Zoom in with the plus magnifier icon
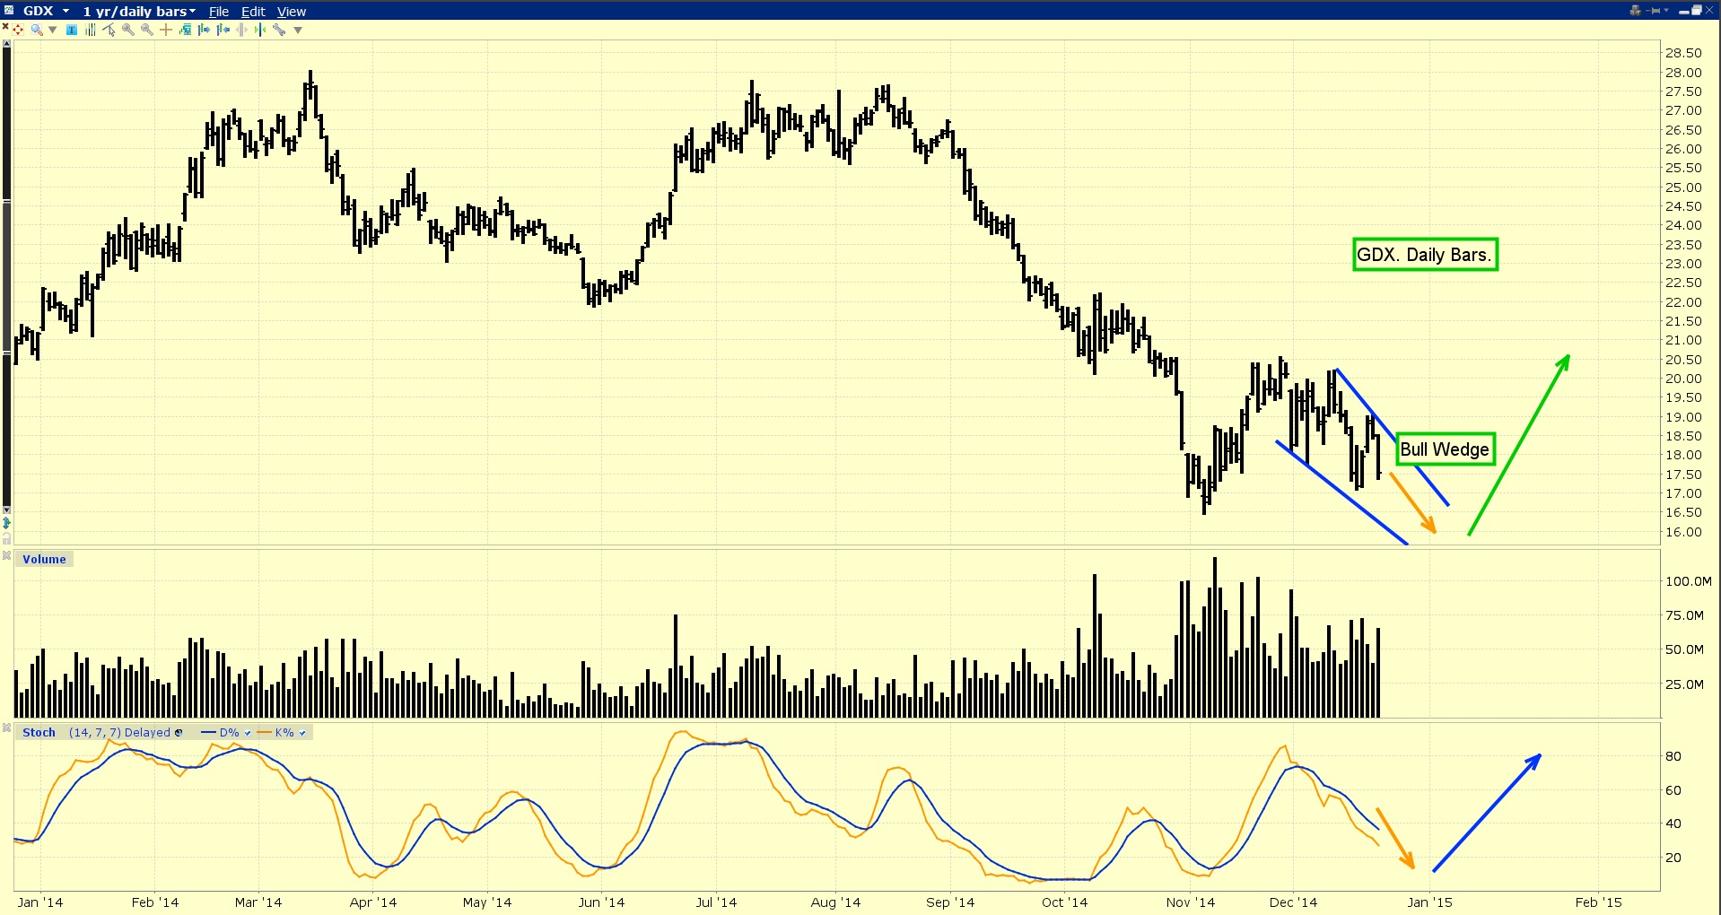 pyautogui.click(x=128, y=30)
